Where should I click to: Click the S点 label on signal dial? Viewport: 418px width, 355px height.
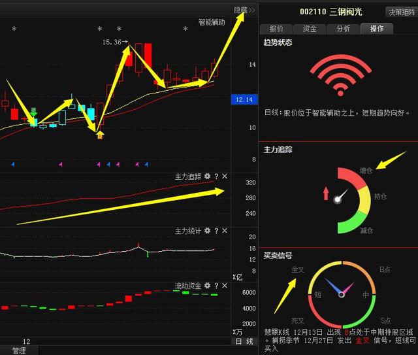(385, 320)
